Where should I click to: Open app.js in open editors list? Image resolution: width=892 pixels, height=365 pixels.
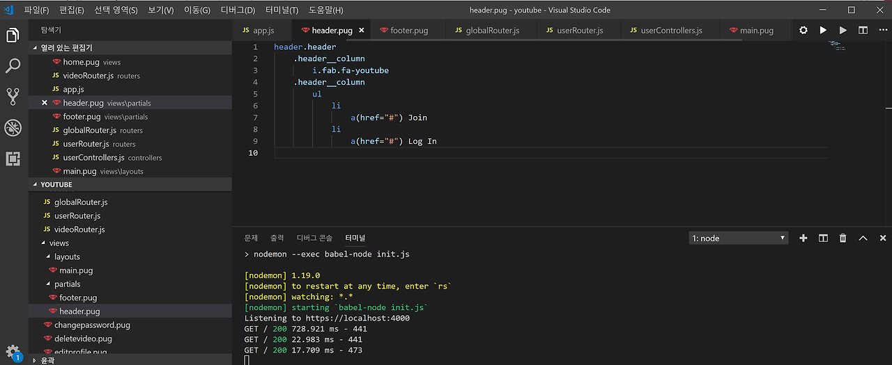tap(130, 89)
